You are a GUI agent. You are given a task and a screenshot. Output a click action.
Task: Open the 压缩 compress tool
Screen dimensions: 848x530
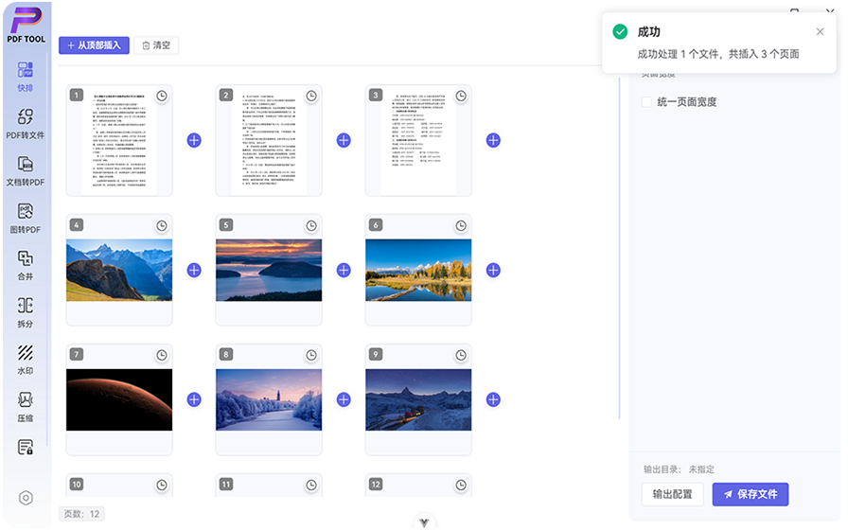click(x=26, y=407)
